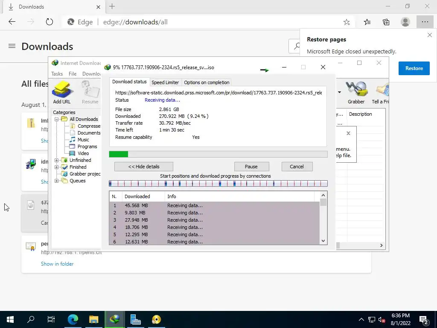Image resolution: width=437 pixels, height=328 pixels.
Task: Open the IDM Downloads menu
Action: click(91, 74)
